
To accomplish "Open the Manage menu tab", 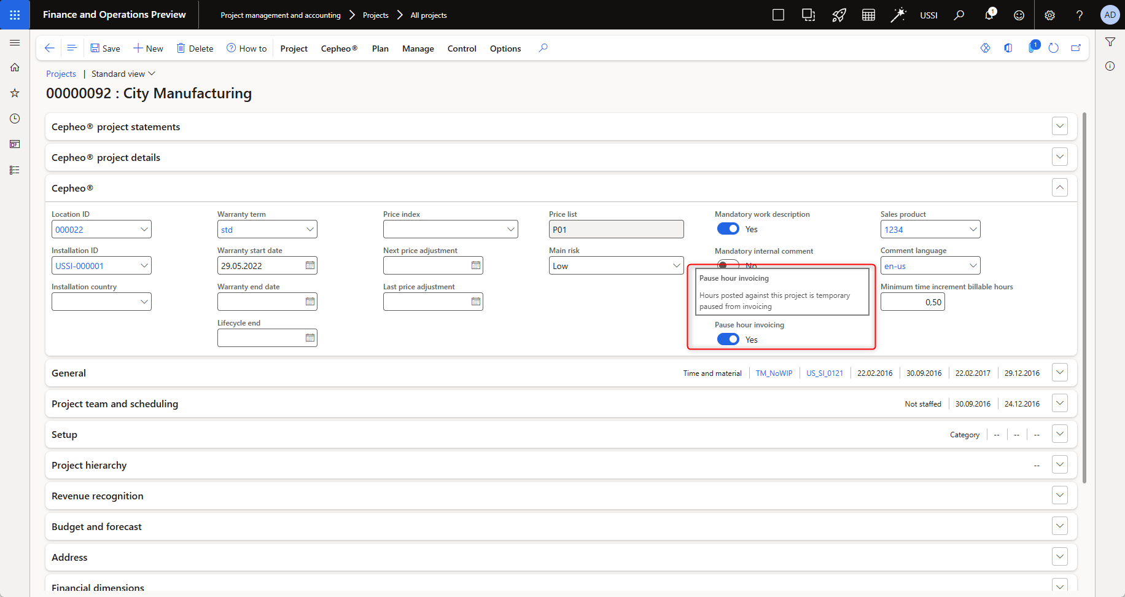I will tap(418, 49).
